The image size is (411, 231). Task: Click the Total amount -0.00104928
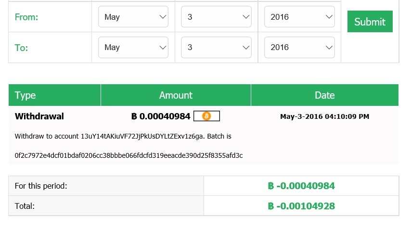click(x=301, y=206)
